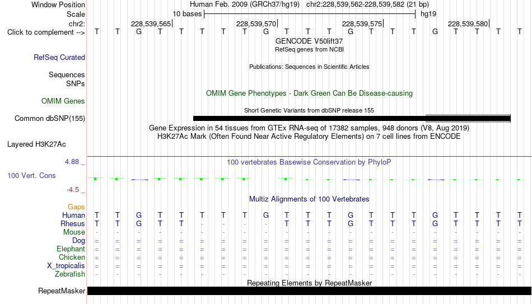This screenshot has width=532, height=304.
Task: Click the Window Position label
Action: tap(58, 4)
